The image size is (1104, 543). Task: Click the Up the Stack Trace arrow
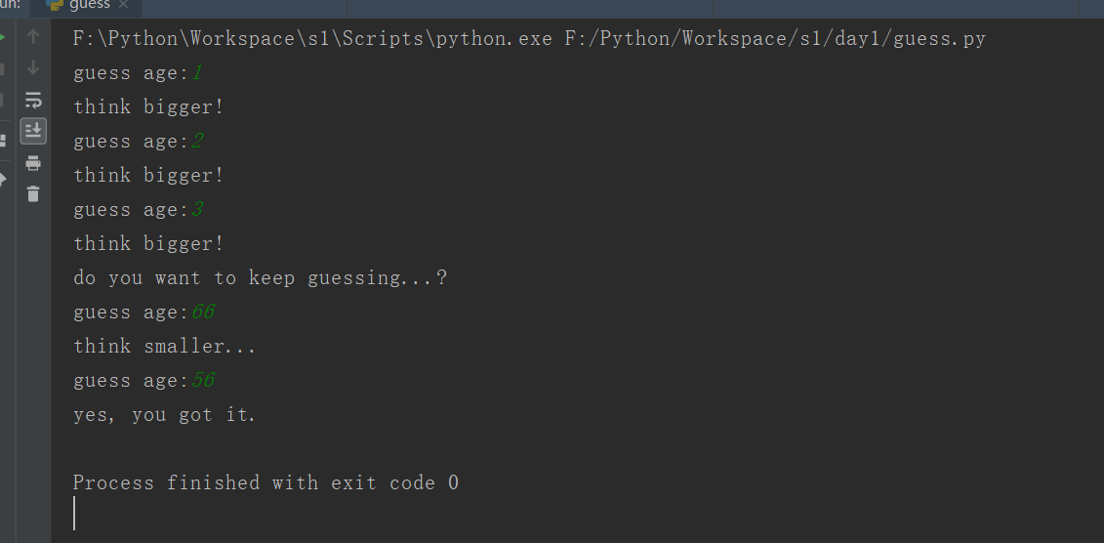point(32,36)
